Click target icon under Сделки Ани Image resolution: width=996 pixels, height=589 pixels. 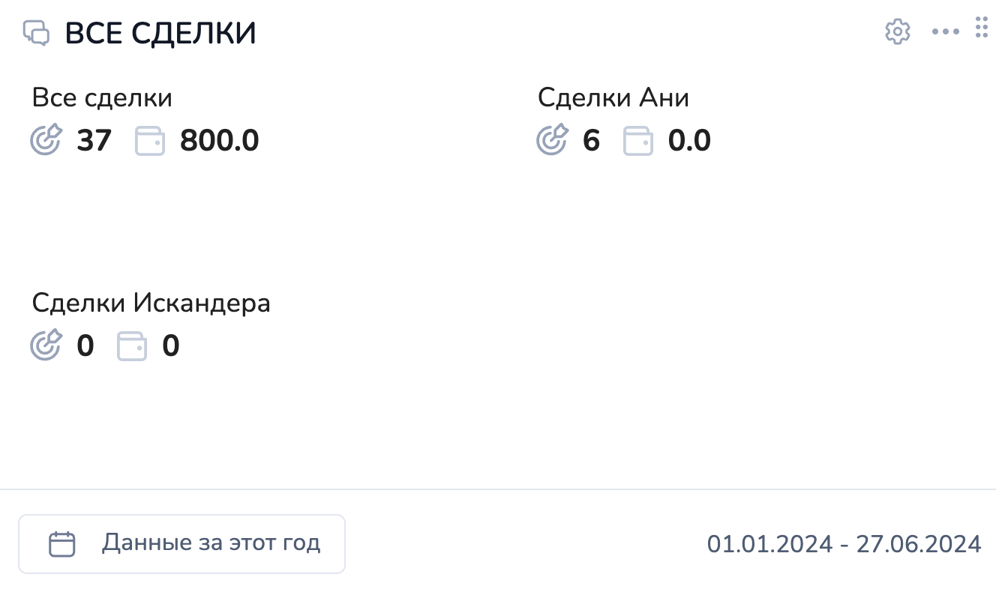click(x=552, y=140)
